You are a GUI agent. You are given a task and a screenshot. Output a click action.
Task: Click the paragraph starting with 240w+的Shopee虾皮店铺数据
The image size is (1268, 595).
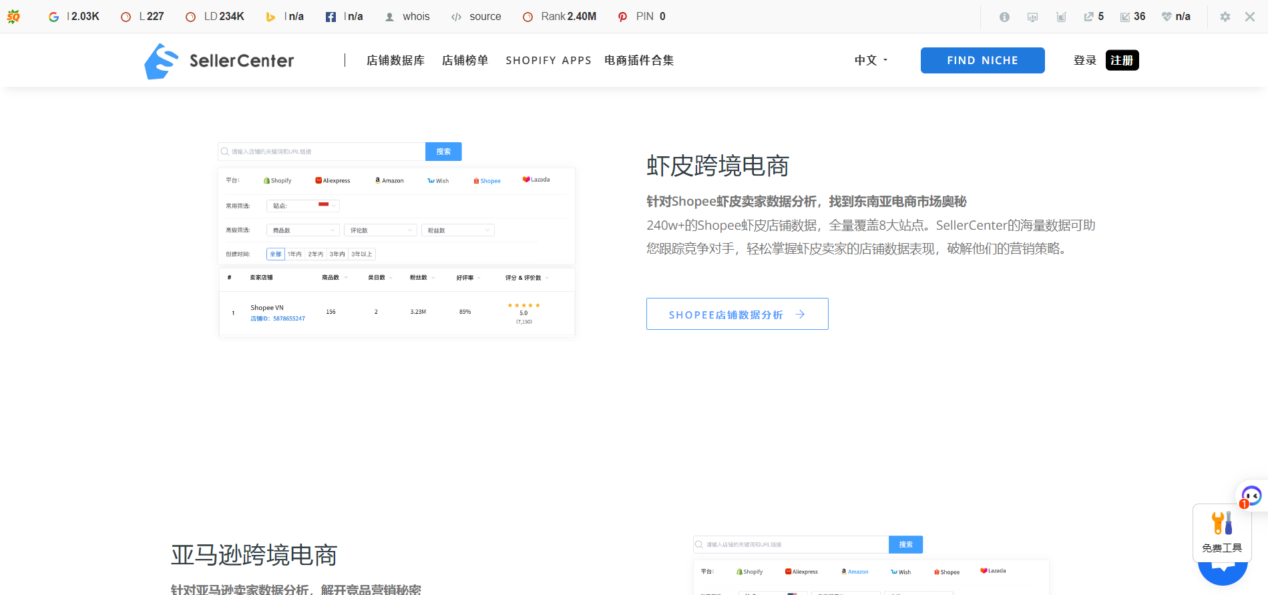pyautogui.click(x=871, y=237)
